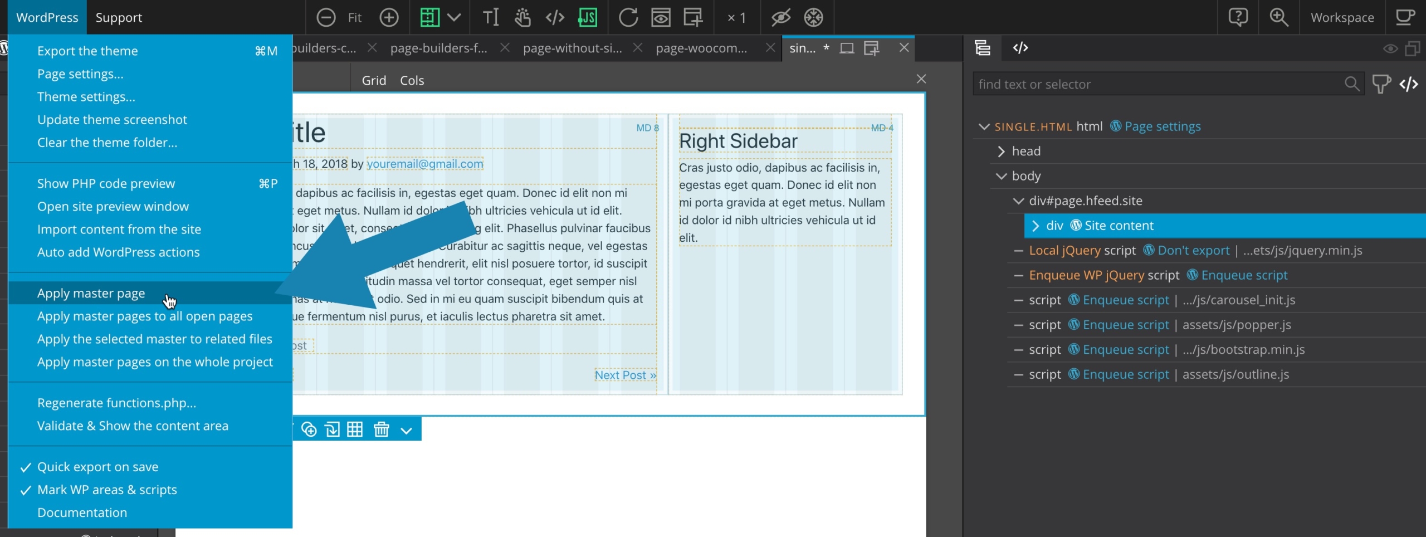Click the Grid button
The width and height of the screenshot is (1426, 537).
pyautogui.click(x=374, y=80)
